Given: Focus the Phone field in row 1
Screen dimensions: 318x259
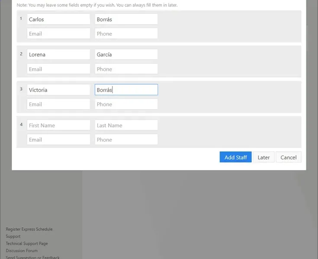Looking at the screenshot, I should (x=126, y=34).
